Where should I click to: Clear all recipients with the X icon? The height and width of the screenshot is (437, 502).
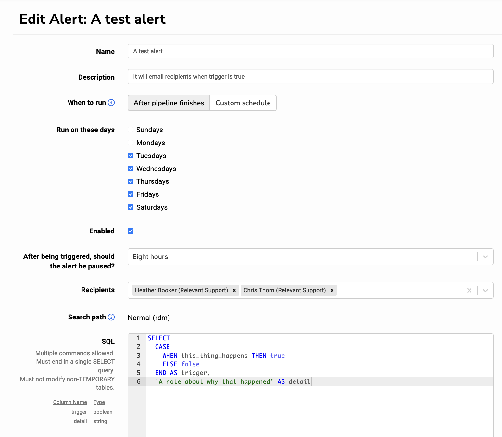(x=469, y=290)
